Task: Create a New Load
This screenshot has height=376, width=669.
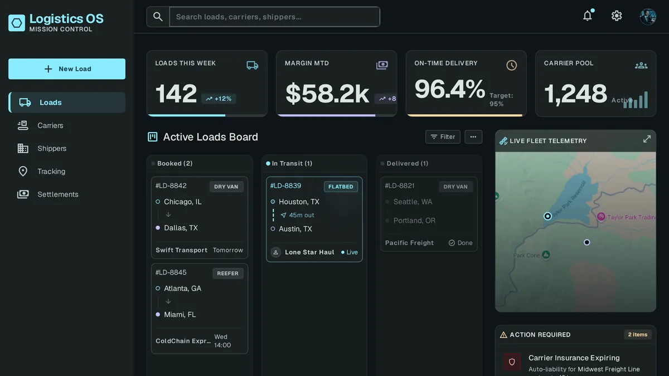Action: tap(67, 69)
